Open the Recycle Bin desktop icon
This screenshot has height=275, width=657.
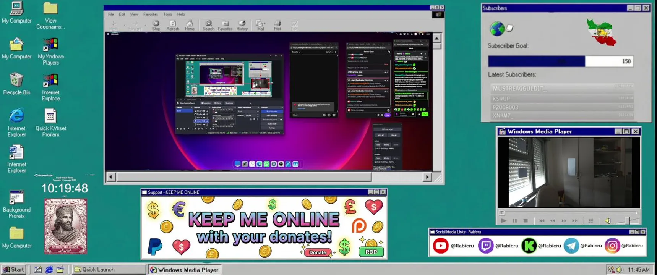point(16,84)
